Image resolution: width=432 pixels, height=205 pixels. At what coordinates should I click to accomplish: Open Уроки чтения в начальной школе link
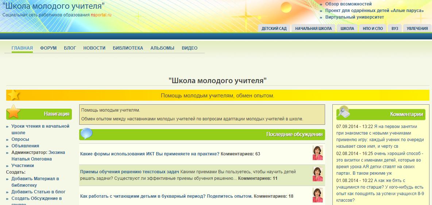click(x=40, y=129)
